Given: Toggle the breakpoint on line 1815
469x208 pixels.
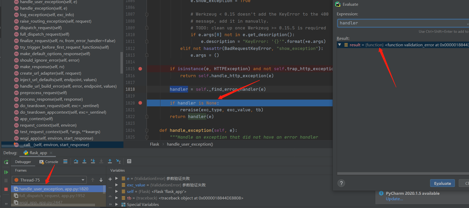Looking at the screenshot, I should pos(140,69).
